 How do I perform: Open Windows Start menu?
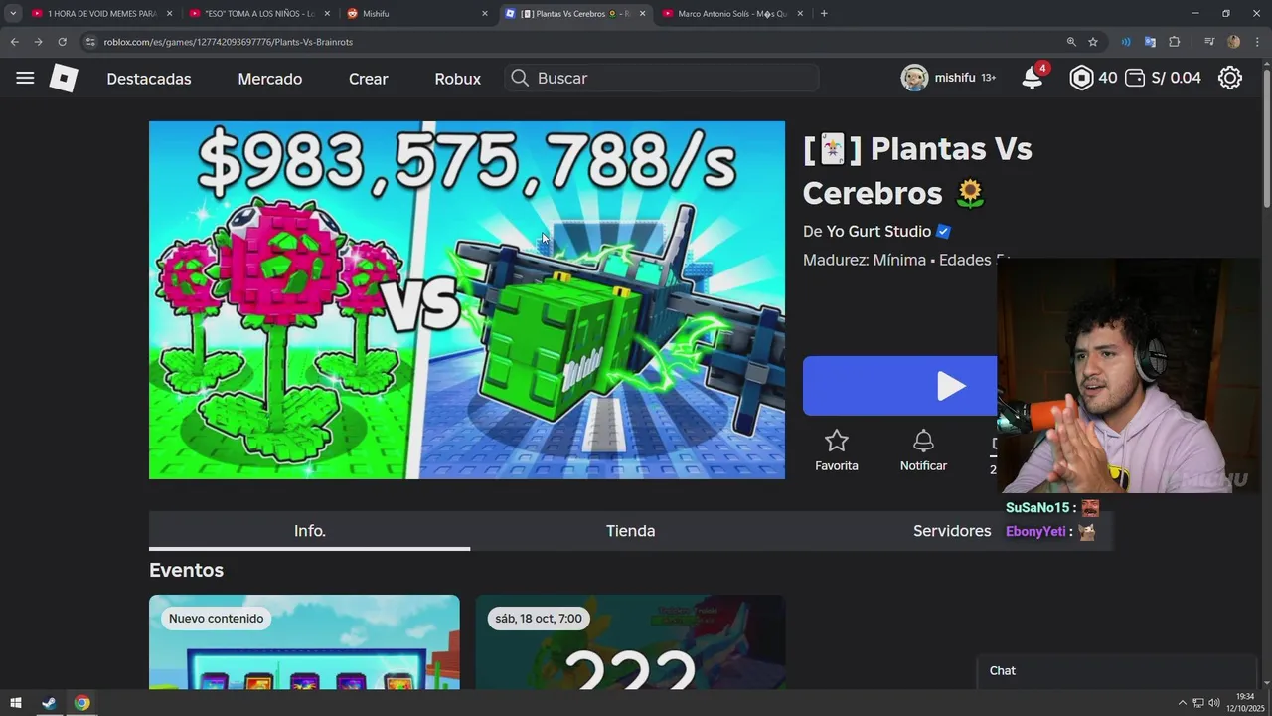point(16,703)
